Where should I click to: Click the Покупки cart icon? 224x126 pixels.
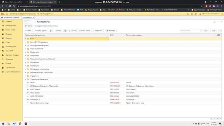click(3, 38)
